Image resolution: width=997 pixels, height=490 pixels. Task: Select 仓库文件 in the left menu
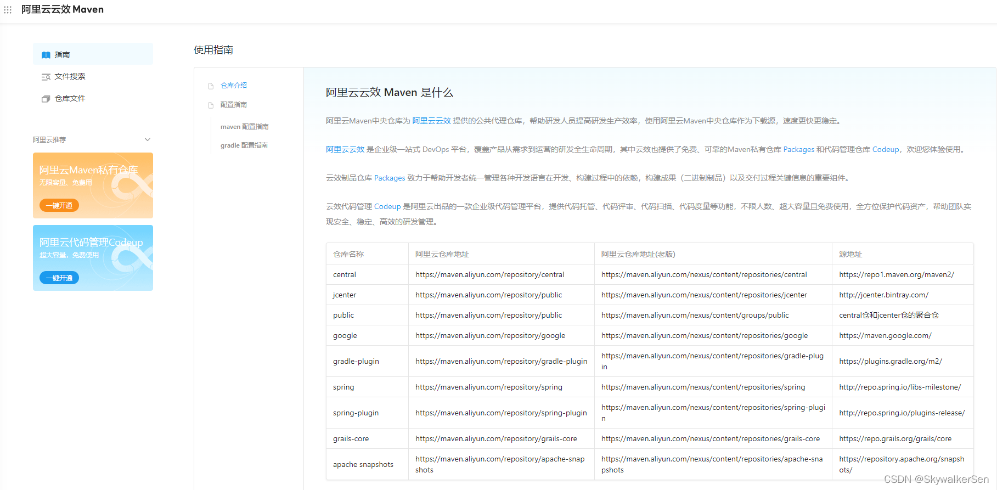(x=93, y=98)
